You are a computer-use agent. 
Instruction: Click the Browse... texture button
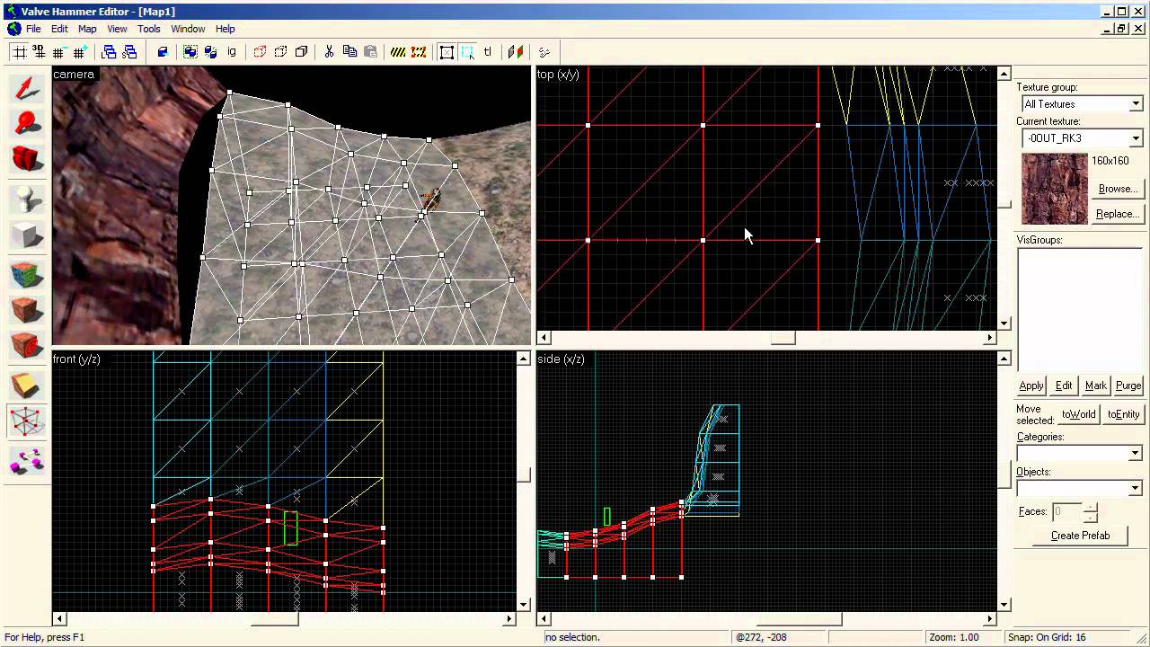(1118, 189)
